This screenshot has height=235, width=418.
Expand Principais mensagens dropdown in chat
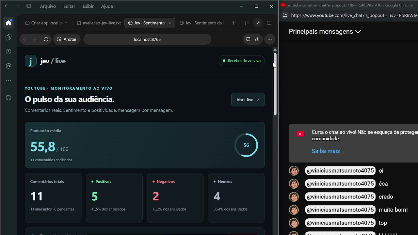(x=325, y=32)
